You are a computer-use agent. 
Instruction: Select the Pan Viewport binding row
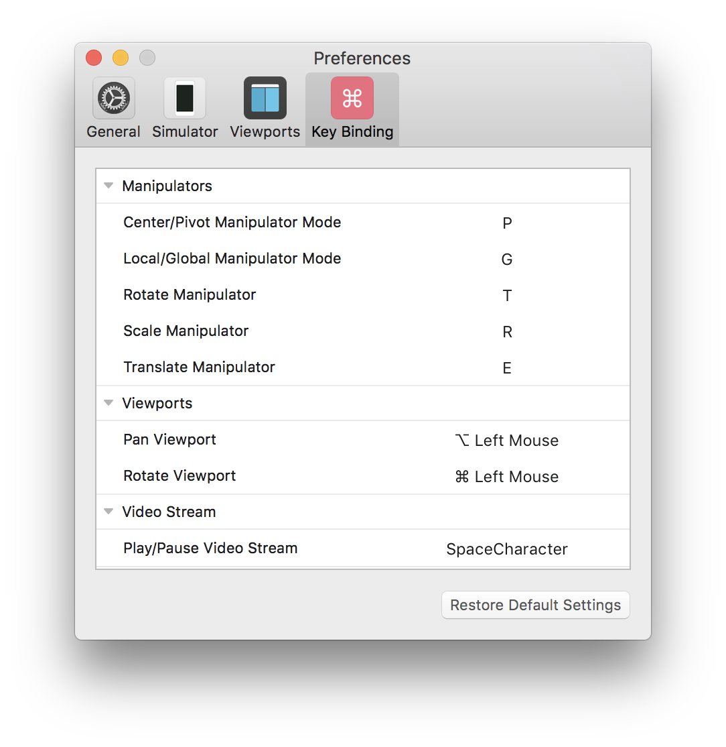point(170,440)
